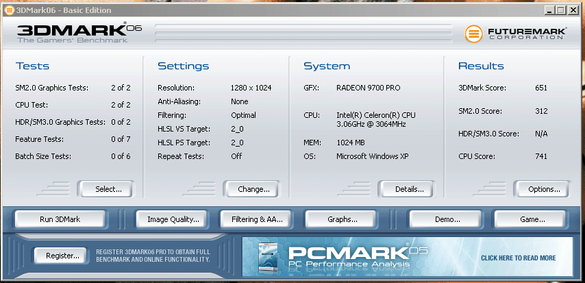Screen dimensions: 585x283
Task: Click the MEM value 1024 MB
Action: [x=350, y=143]
